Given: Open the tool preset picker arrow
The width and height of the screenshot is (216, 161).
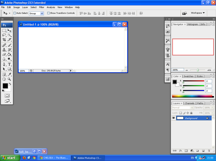Looking at the screenshot, I should [x=9, y=13].
